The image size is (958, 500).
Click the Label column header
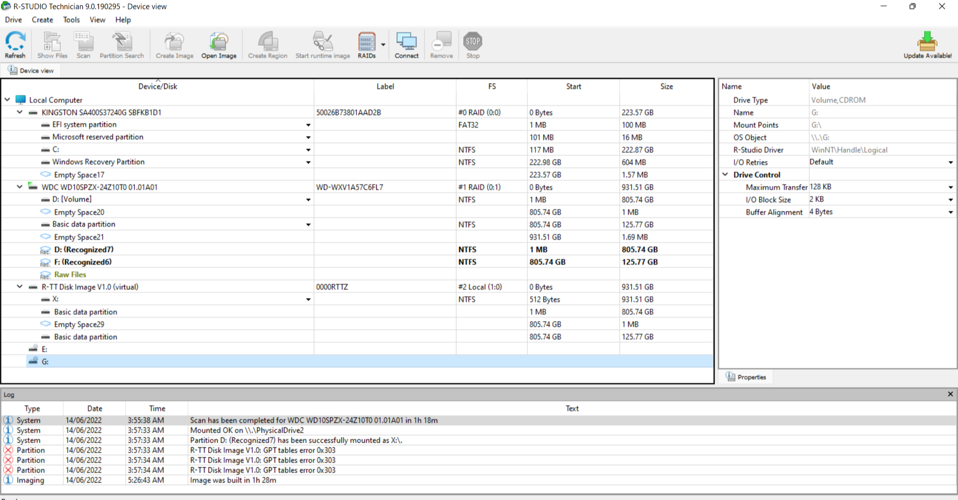pos(385,86)
